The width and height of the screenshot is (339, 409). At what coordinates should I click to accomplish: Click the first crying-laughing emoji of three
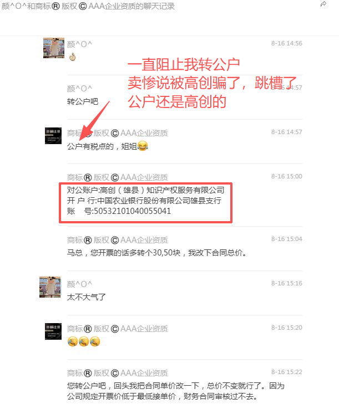click(x=72, y=341)
